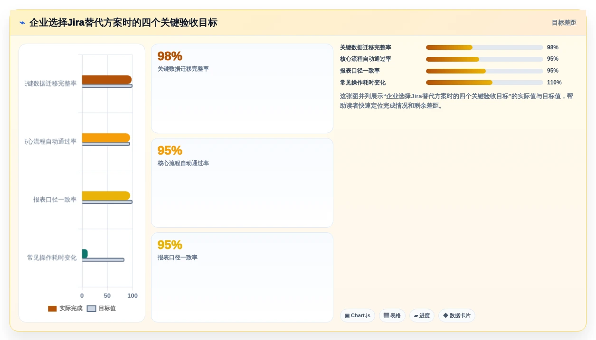Click the orange actual bar for 核心流程自动通过率
The height and width of the screenshot is (340, 596).
coord(106,138)
